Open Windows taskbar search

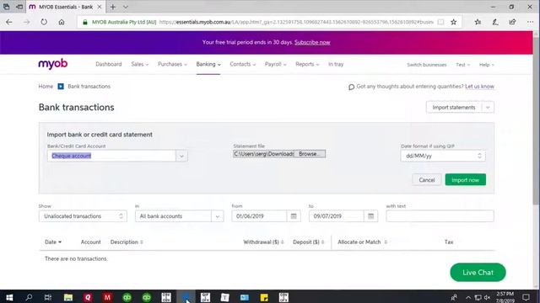[x=29, y=297]
